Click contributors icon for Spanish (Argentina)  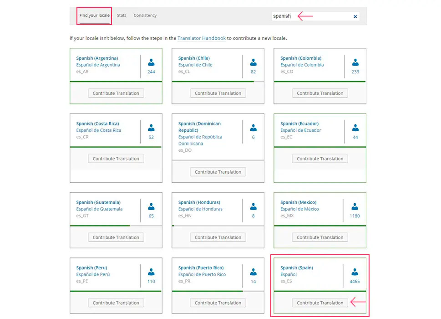tap(151, 62)
